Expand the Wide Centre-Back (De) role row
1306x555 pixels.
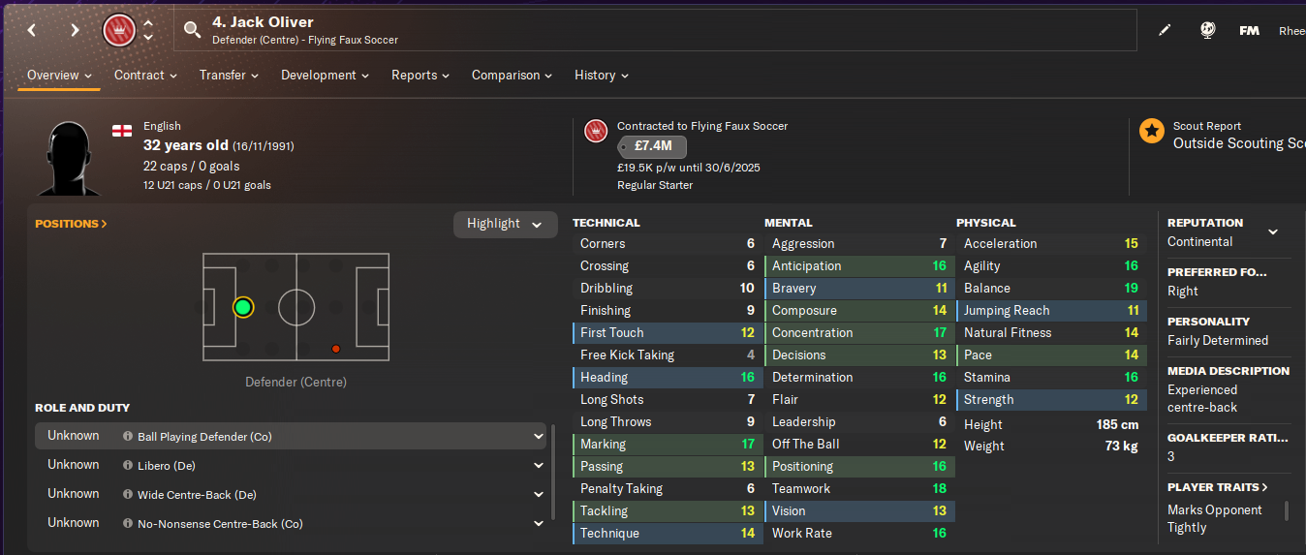point(539,495)
